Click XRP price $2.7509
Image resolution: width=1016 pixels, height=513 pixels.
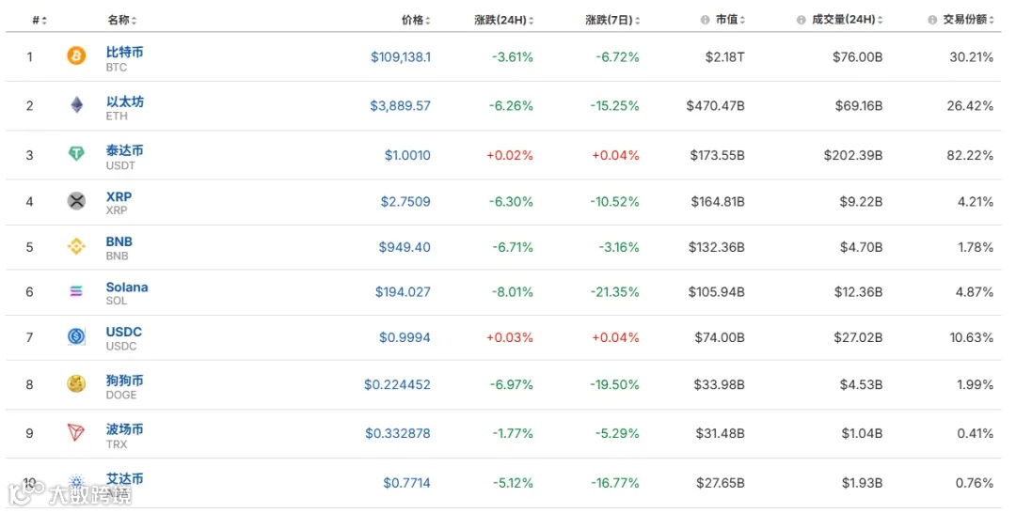pos(405,202)
